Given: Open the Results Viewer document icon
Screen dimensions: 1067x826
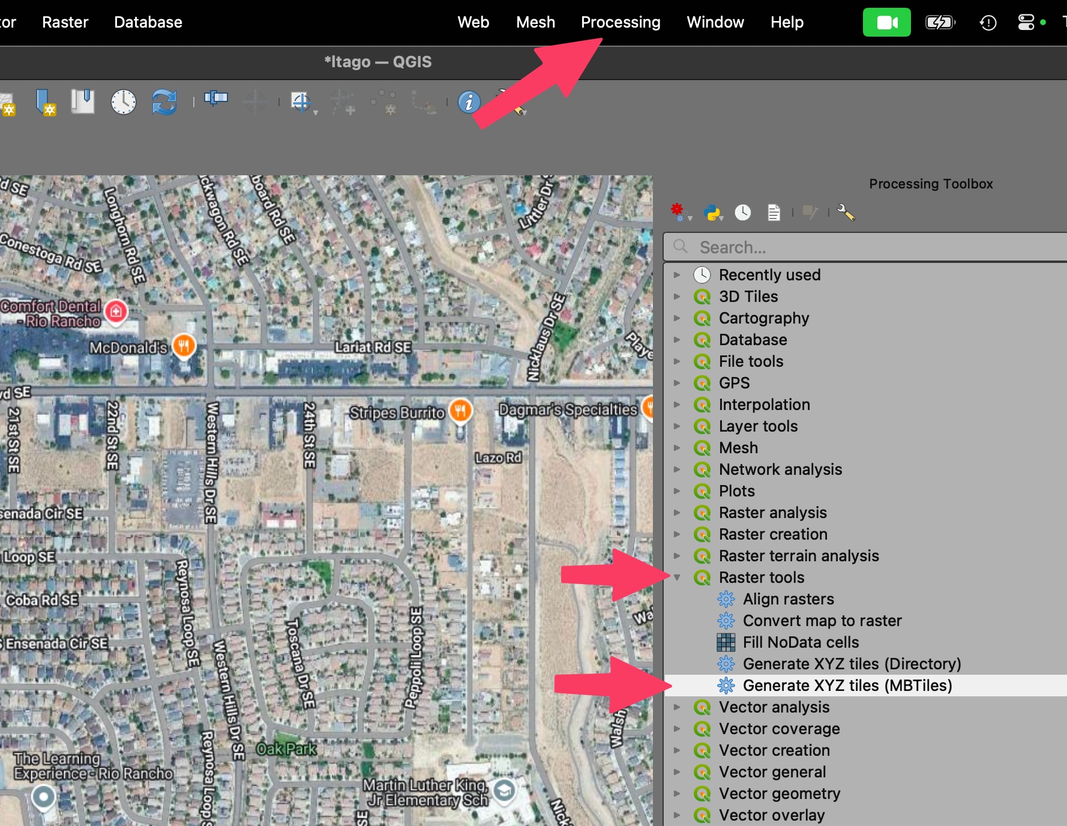Looking at the screenshot, I should [x=774, y=213].
